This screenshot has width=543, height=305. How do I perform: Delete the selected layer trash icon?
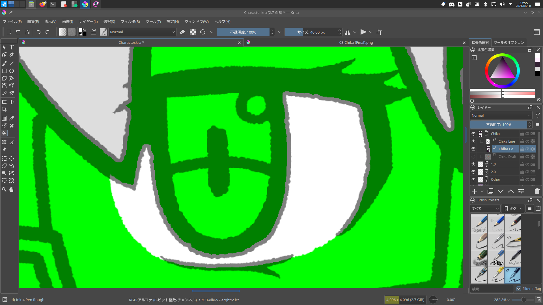[x=537, y=191]
